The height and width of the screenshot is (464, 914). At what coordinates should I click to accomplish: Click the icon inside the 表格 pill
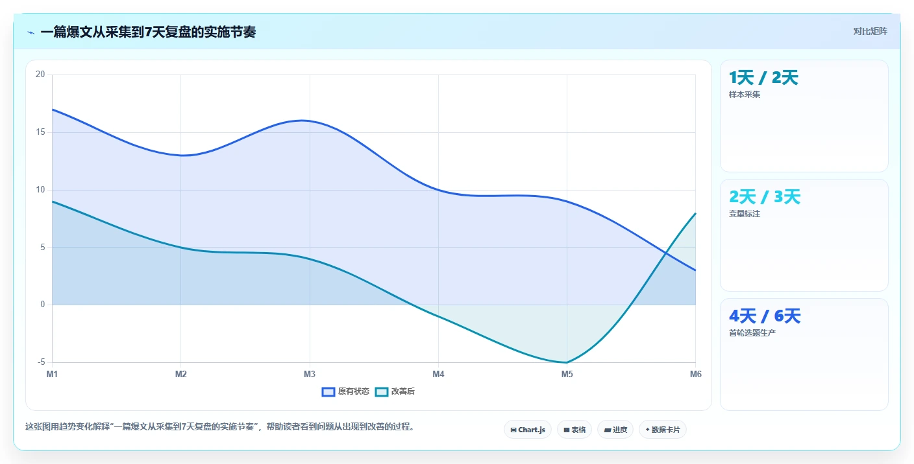pos(567,430)
